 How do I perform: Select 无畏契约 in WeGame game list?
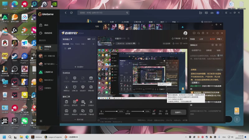click(x=47, y=88)
